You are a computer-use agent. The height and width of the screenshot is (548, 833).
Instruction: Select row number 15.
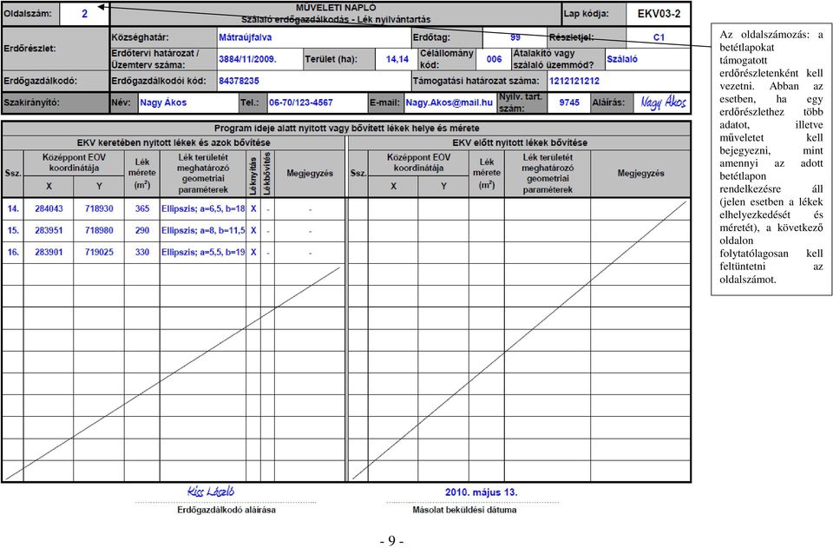[13, 231]
